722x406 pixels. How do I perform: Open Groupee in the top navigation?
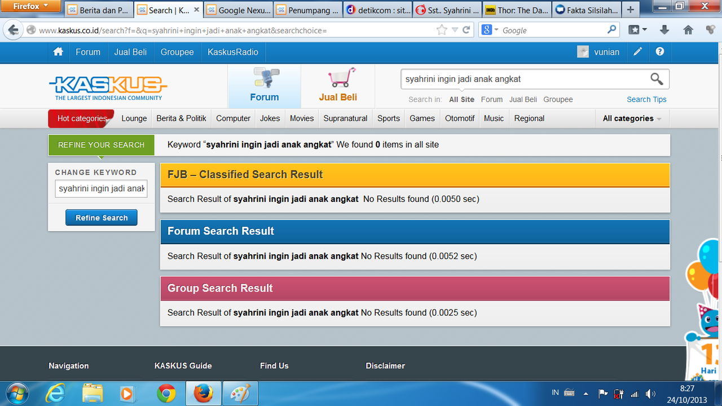[x=177, y=52]
